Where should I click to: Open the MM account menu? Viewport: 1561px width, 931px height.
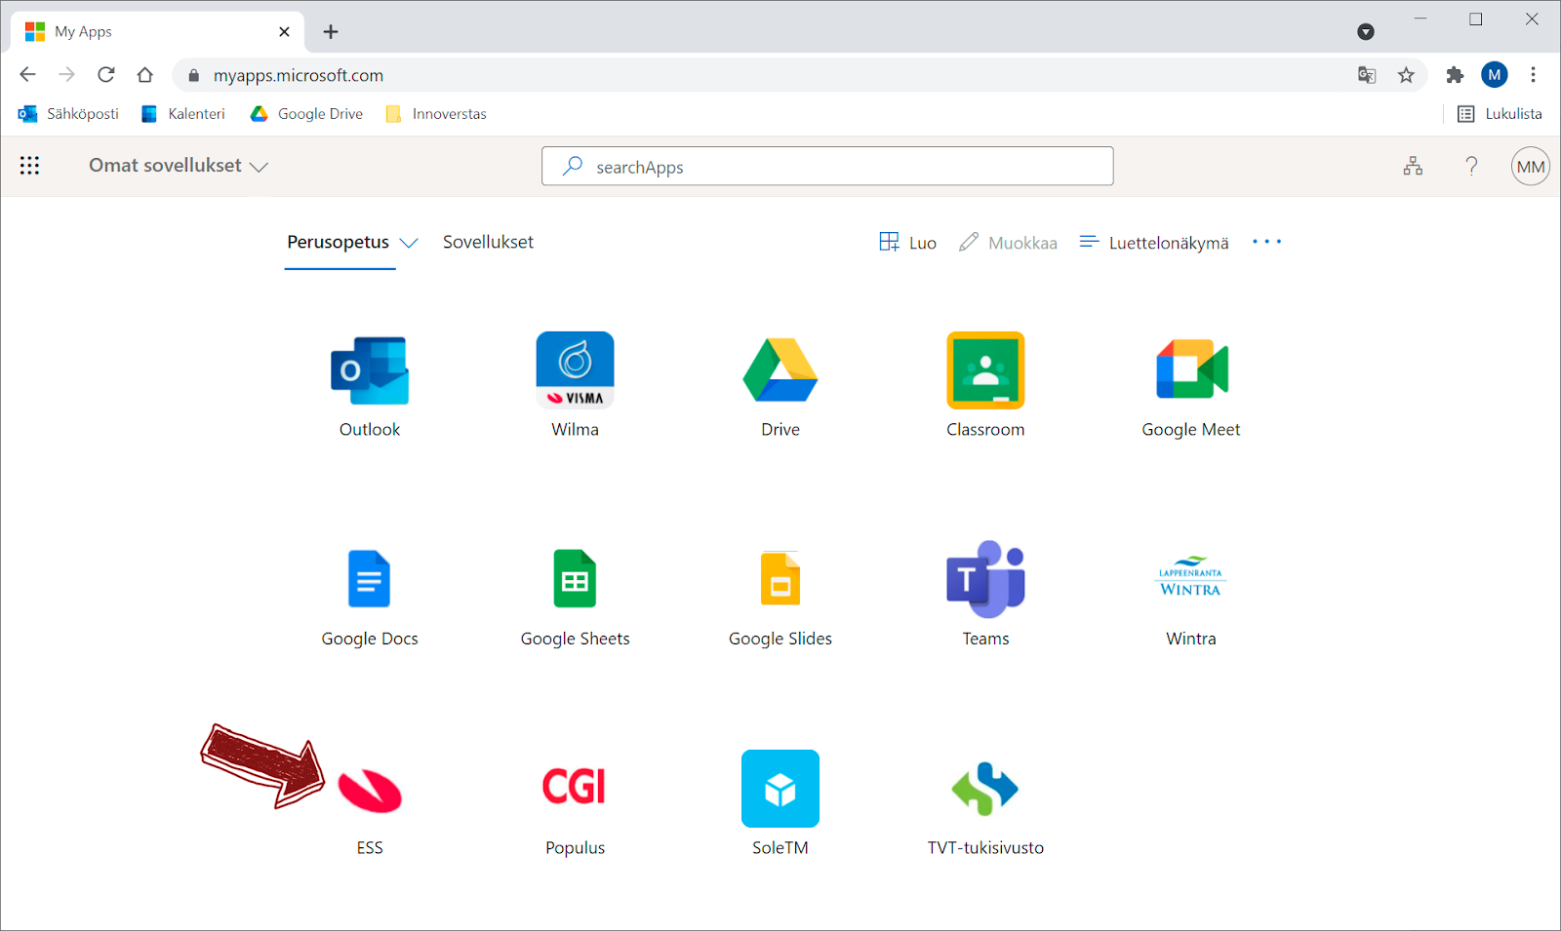click(1530, 166)
